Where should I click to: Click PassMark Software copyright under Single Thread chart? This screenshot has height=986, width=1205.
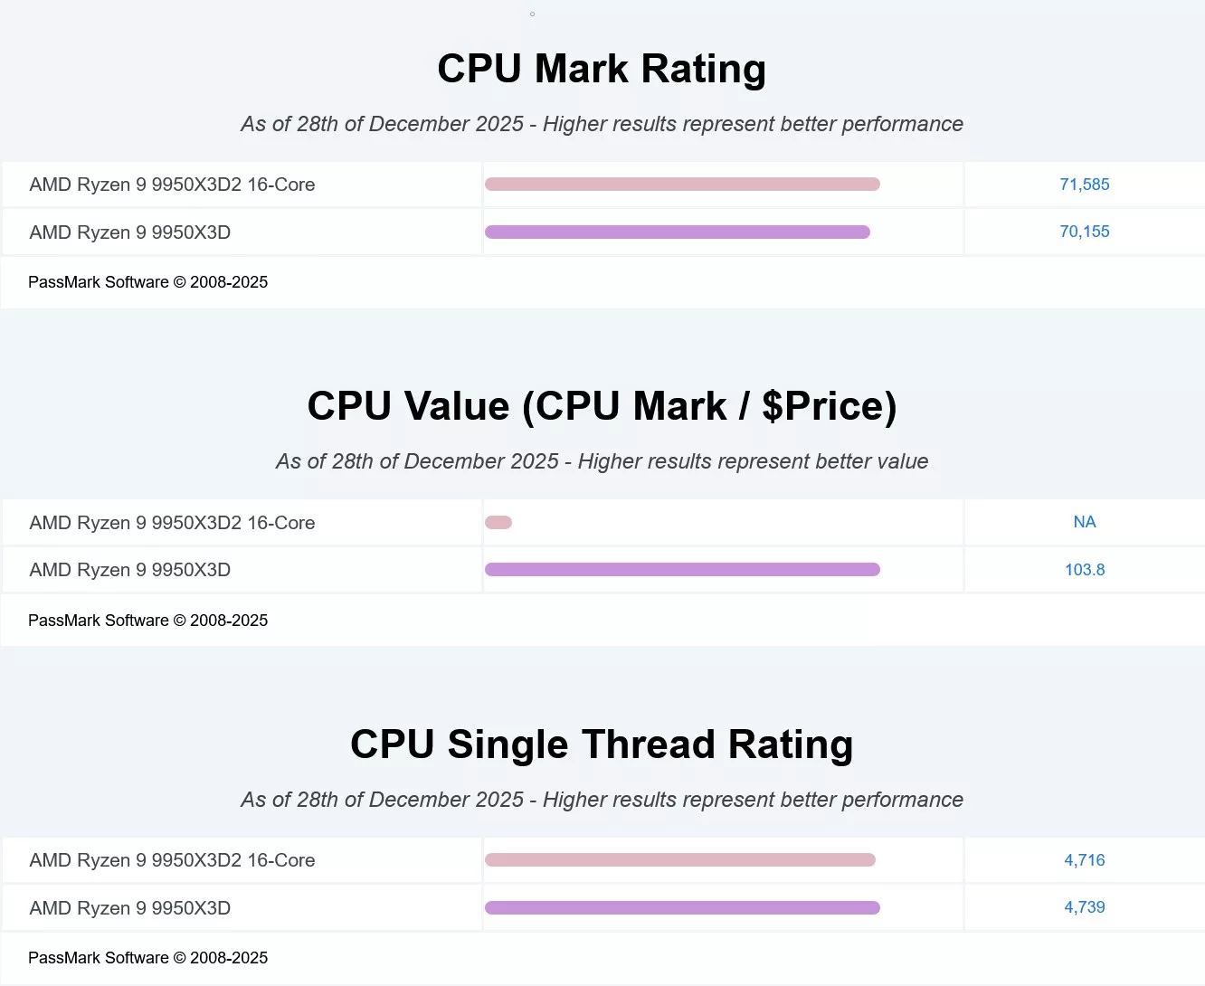tap(147, 958)
